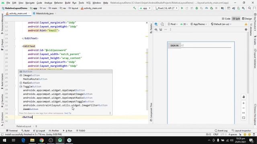Open the Project tool window

(2, 44)
